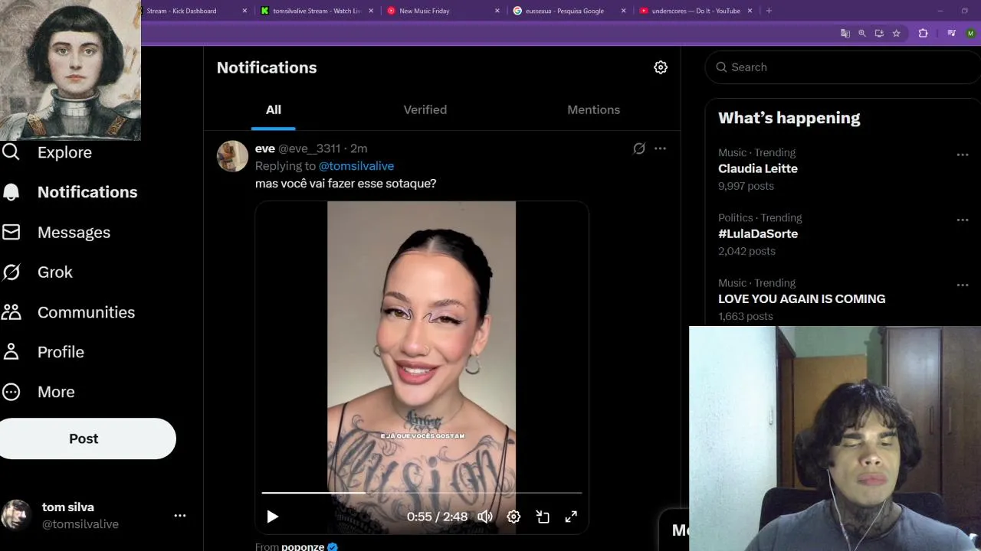This screenshot has height=551, width=981.
Task: Seek along the video progress bar
Action: coord(422,493)
